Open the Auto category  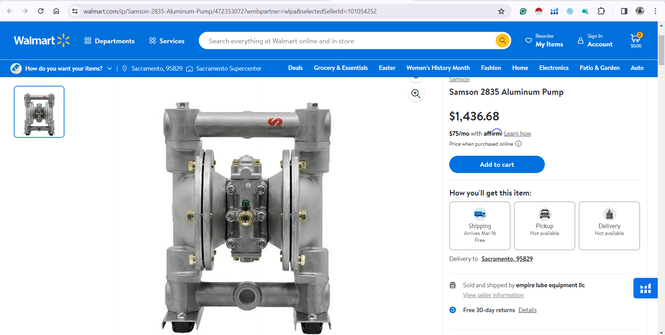coord(637,68)
